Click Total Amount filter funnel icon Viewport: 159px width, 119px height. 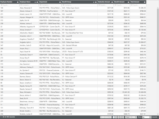(x=132, y=5)
